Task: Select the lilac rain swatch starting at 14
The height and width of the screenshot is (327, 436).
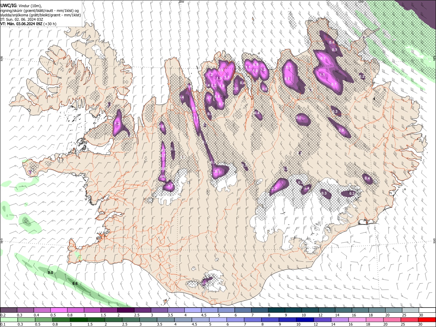Action: tap(340, 320)
